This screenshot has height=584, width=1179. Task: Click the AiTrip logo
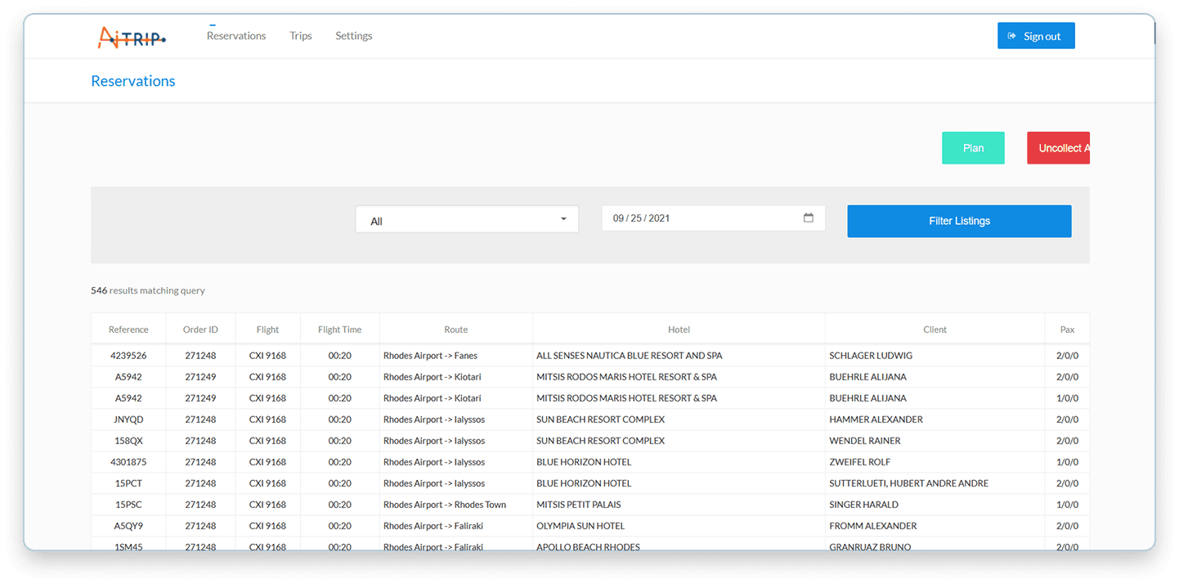coord(132,37)
